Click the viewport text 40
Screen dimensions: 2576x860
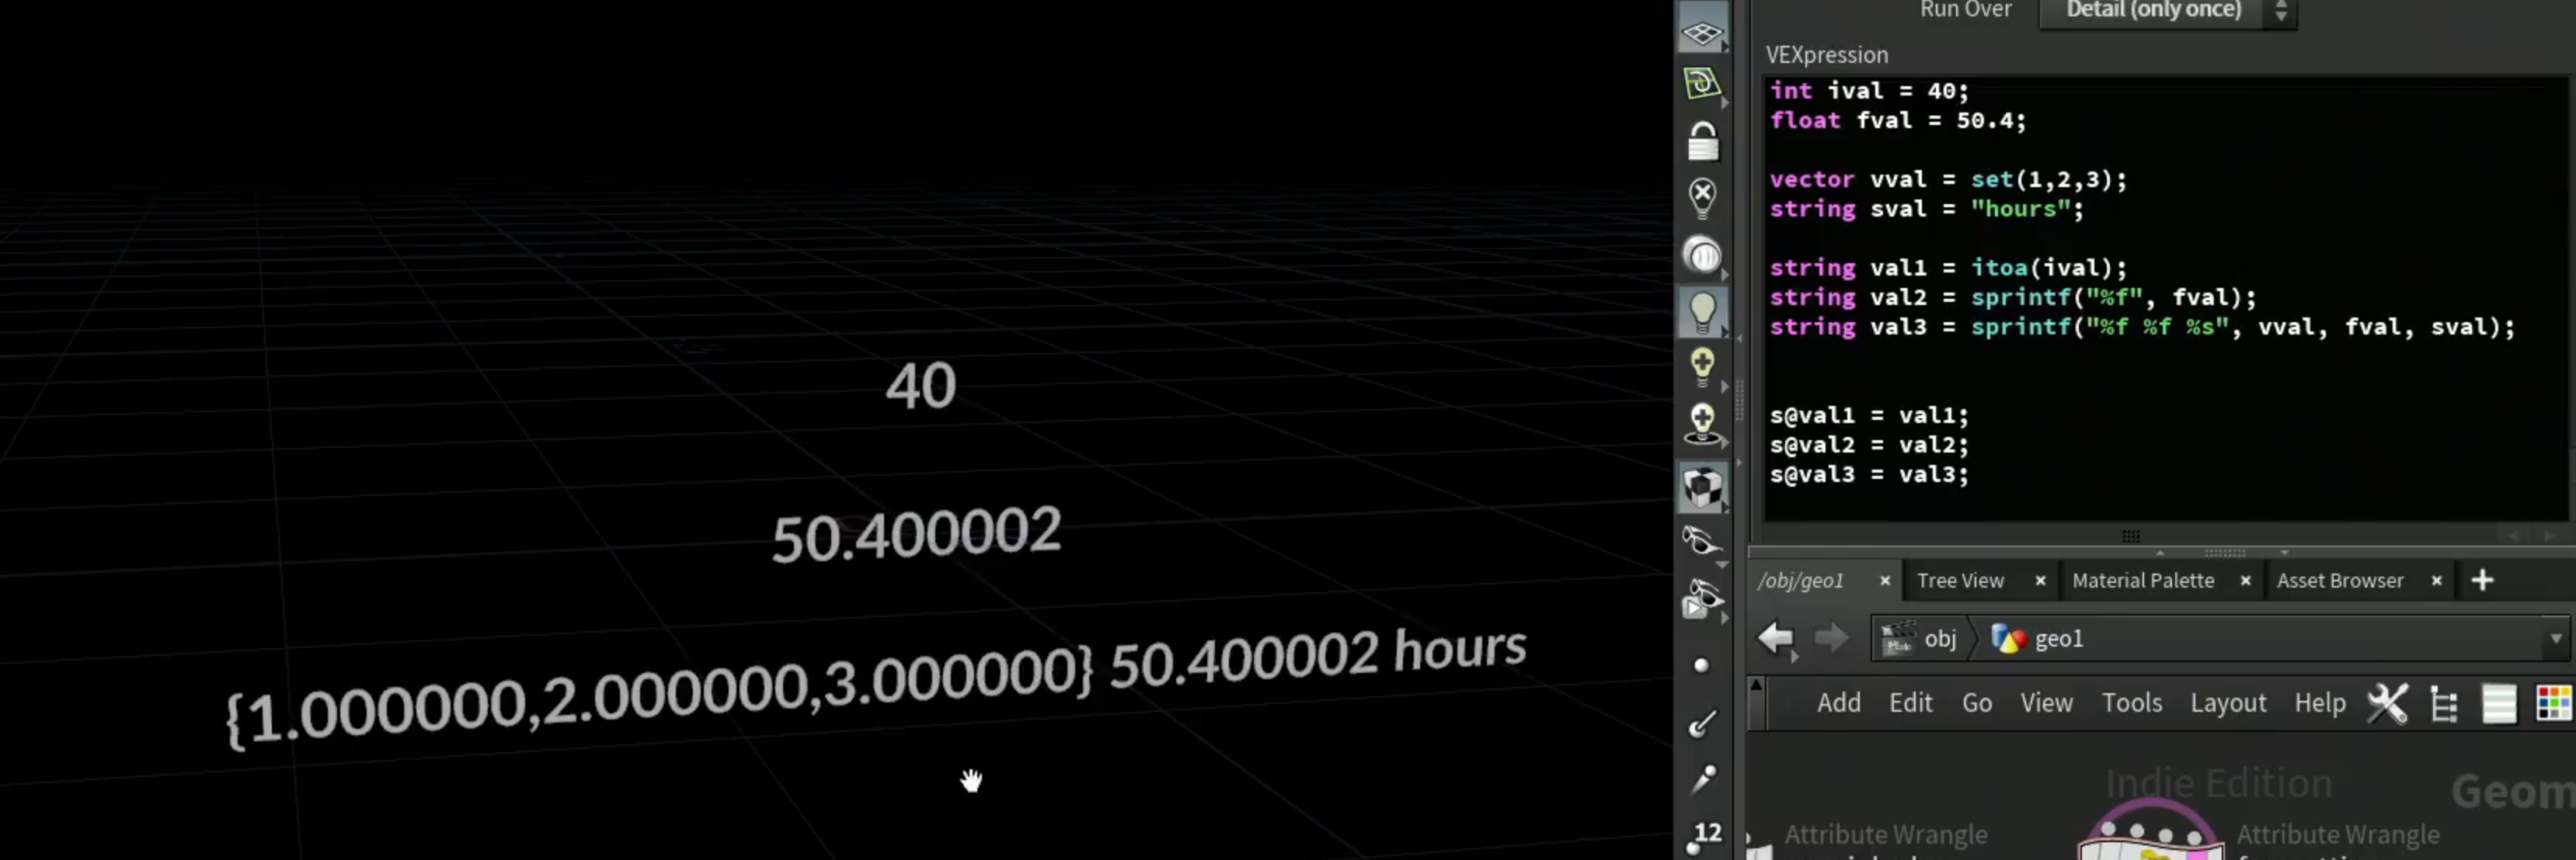coord(920,386)
